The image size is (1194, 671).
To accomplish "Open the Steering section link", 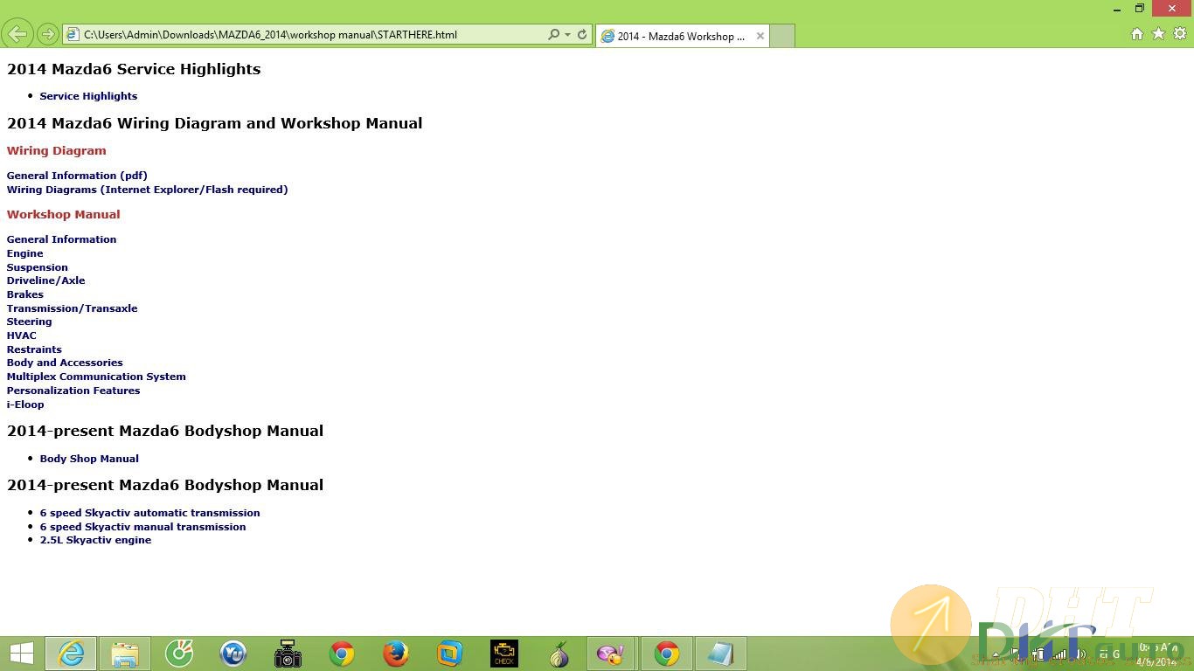I will point(30,322).
